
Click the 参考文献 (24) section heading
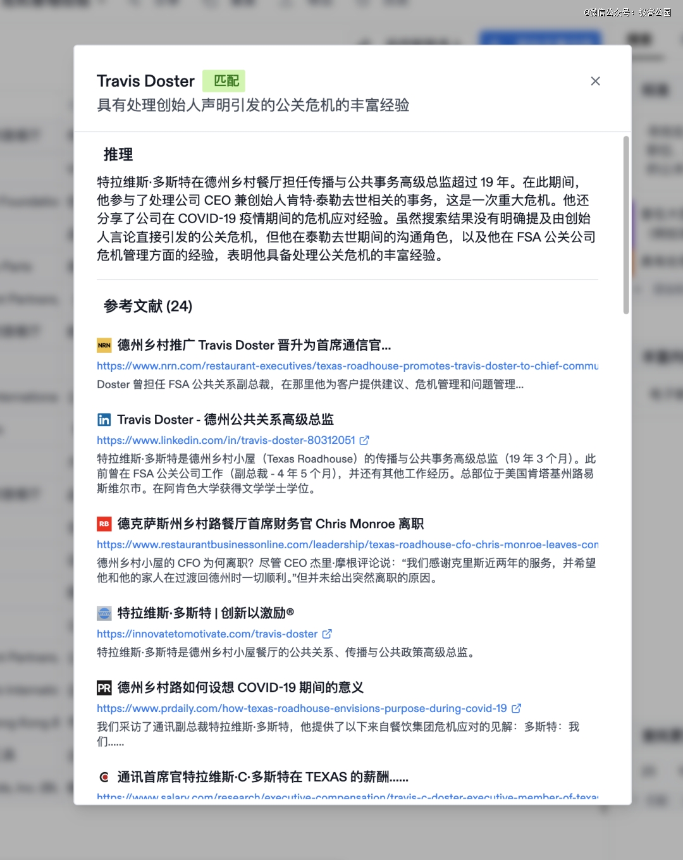pyautogui.click(x=148, y=307)
